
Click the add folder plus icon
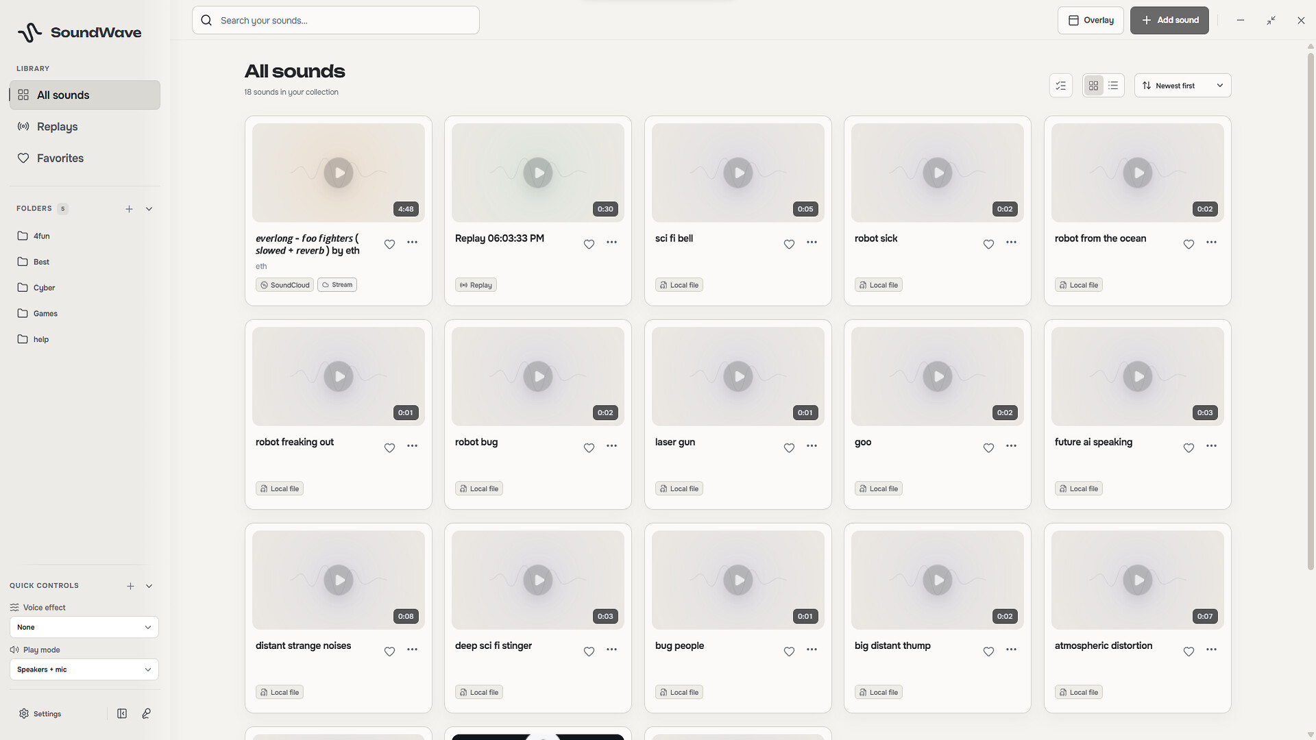(129, 209)
